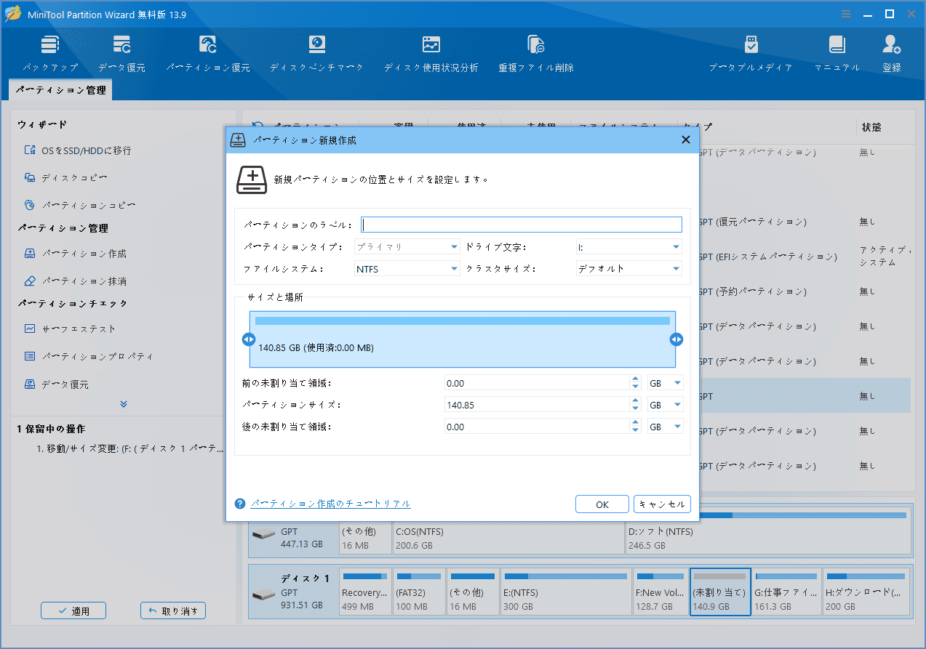
Task: Click the stepper for パーティションサイズ
Action: [635, 405]
